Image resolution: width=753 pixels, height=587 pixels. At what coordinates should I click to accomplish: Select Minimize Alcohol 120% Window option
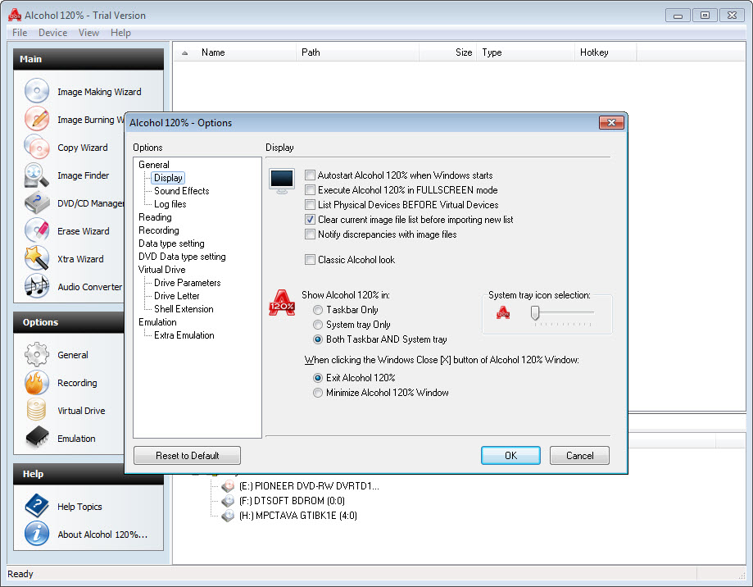click(x=317, y=393)
